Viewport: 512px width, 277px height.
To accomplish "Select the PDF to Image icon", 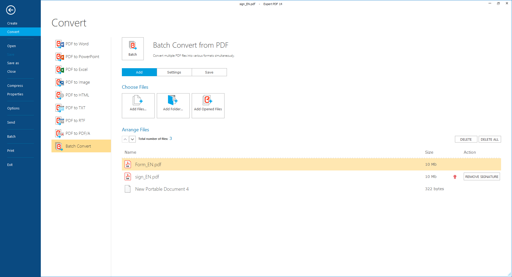I will coord(59,82).
